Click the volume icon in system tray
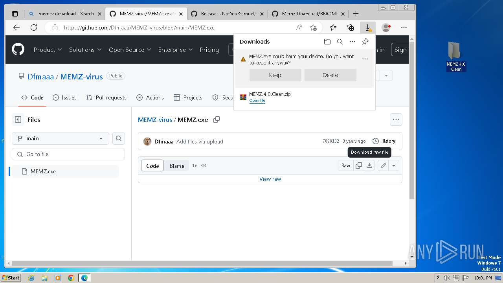 447,278
